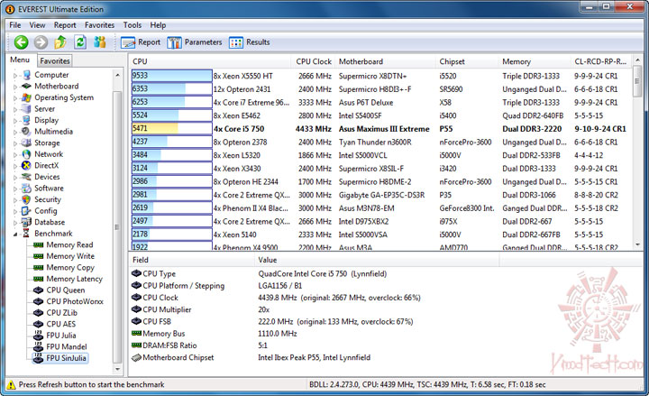This screenshot has height=396, width=649.
Task: Click the warning icon in the status bar
Action: tap(12, 384)
